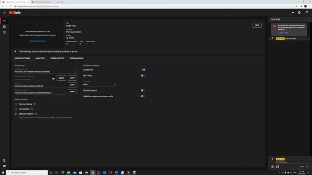Click the exit studio icon at sidebar bottom
Viewport: 312px width, 175px height.
[x=4, y=160]
